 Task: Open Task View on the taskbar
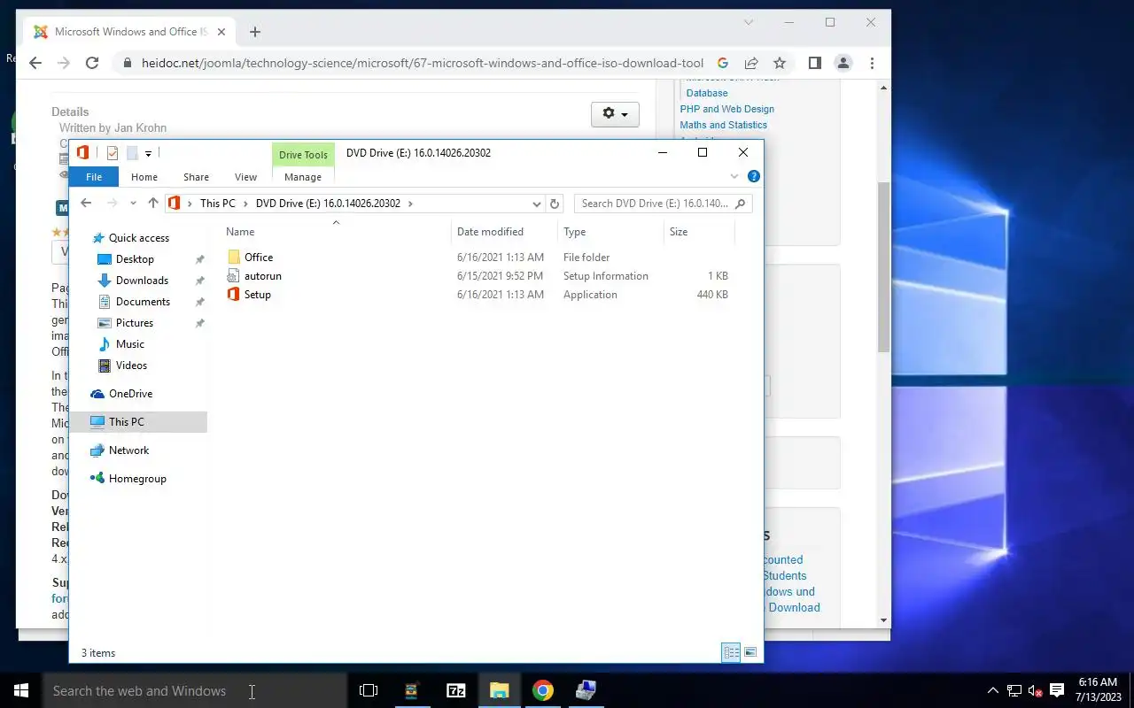(369, 690)
